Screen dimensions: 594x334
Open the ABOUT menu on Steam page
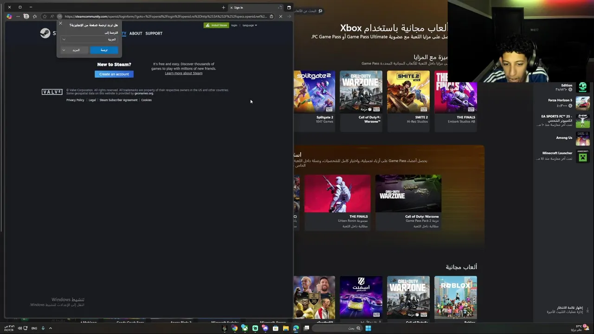coord(136,33)
